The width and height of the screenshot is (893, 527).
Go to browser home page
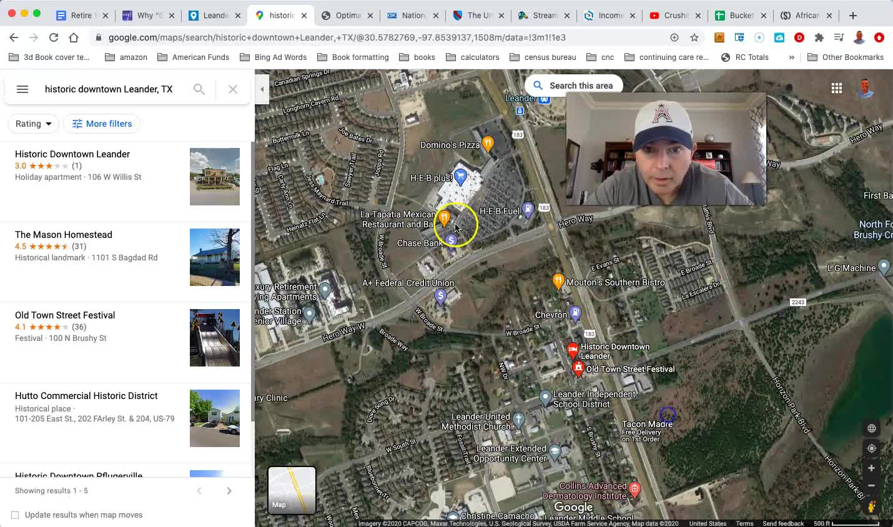tap(74, 37)
